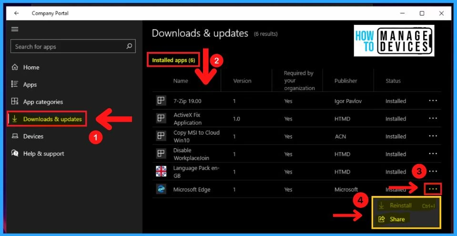Click the Installed apps (6) heading
The width and height of the screenshot is (457, 236).
[x=173, y=61]
